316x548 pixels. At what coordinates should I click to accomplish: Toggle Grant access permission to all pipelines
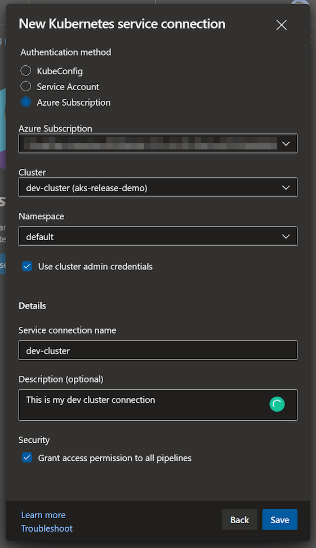(27, 457)
